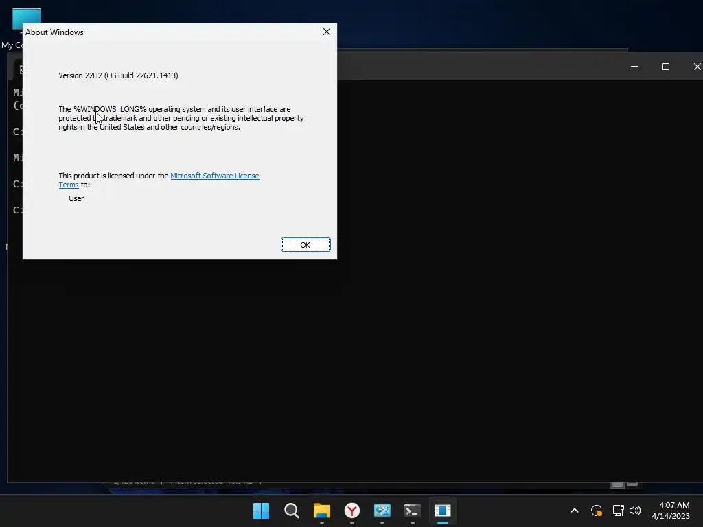Open the Windows Start menu
The image size is (703, 527).
261,511
